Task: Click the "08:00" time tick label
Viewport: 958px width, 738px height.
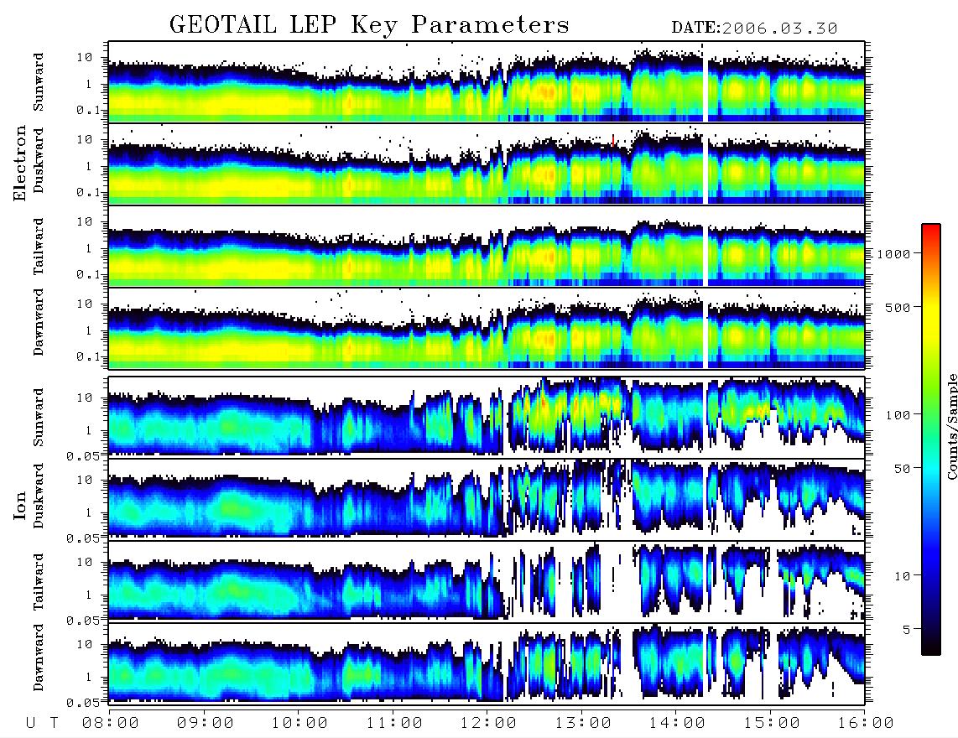Action: click(x=111, y=723)
